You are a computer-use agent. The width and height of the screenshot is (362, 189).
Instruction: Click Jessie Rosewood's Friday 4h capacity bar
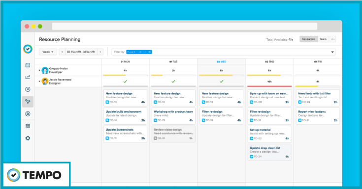pyautogui.click(x=318, y=86)
